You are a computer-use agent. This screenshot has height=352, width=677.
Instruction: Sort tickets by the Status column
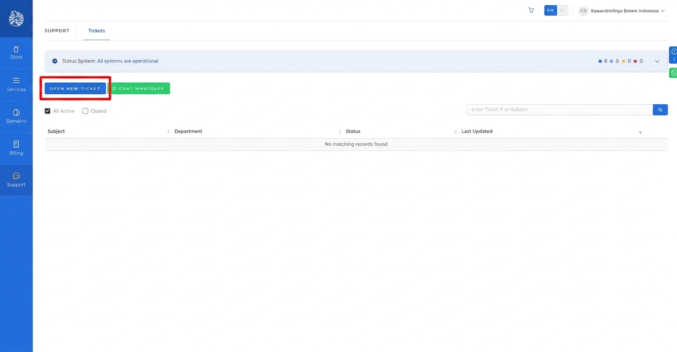click(x=400, y=132)
